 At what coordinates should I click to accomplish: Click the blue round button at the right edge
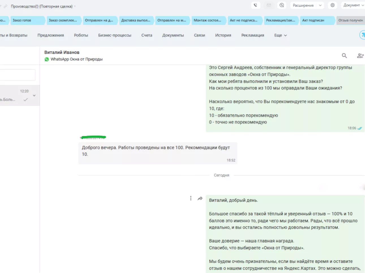point(362,35)
